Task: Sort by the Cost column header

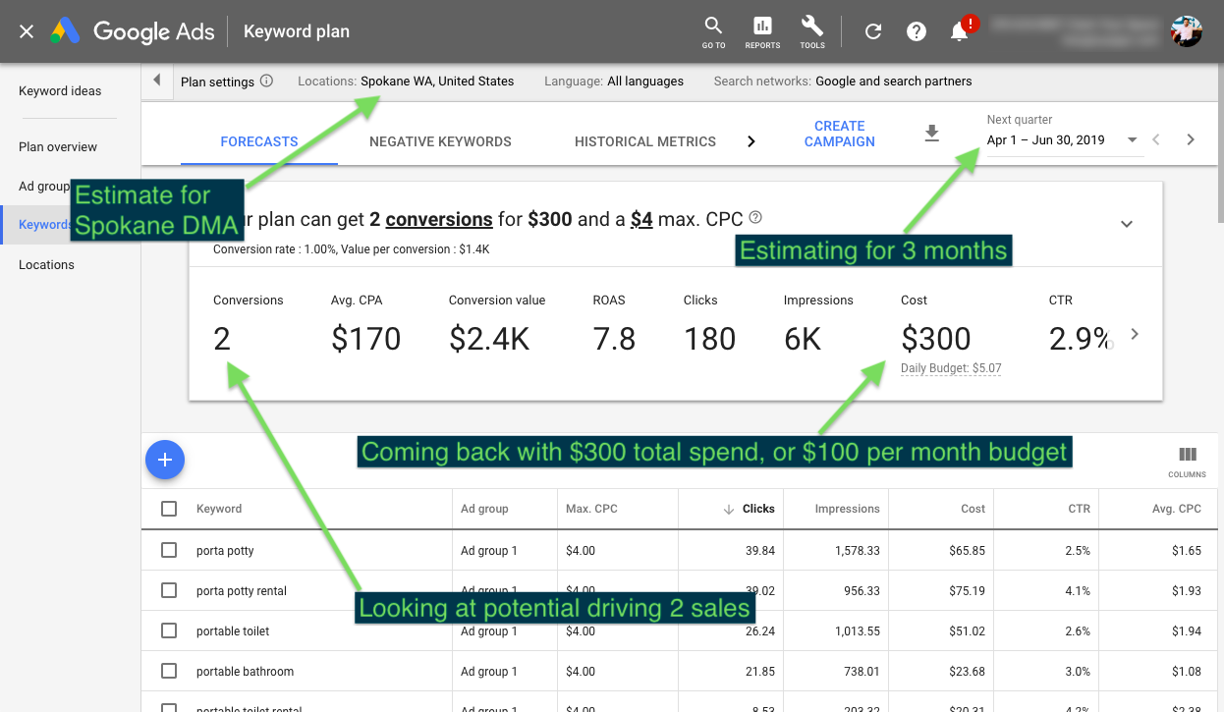Action: click(x=973, y=509)
